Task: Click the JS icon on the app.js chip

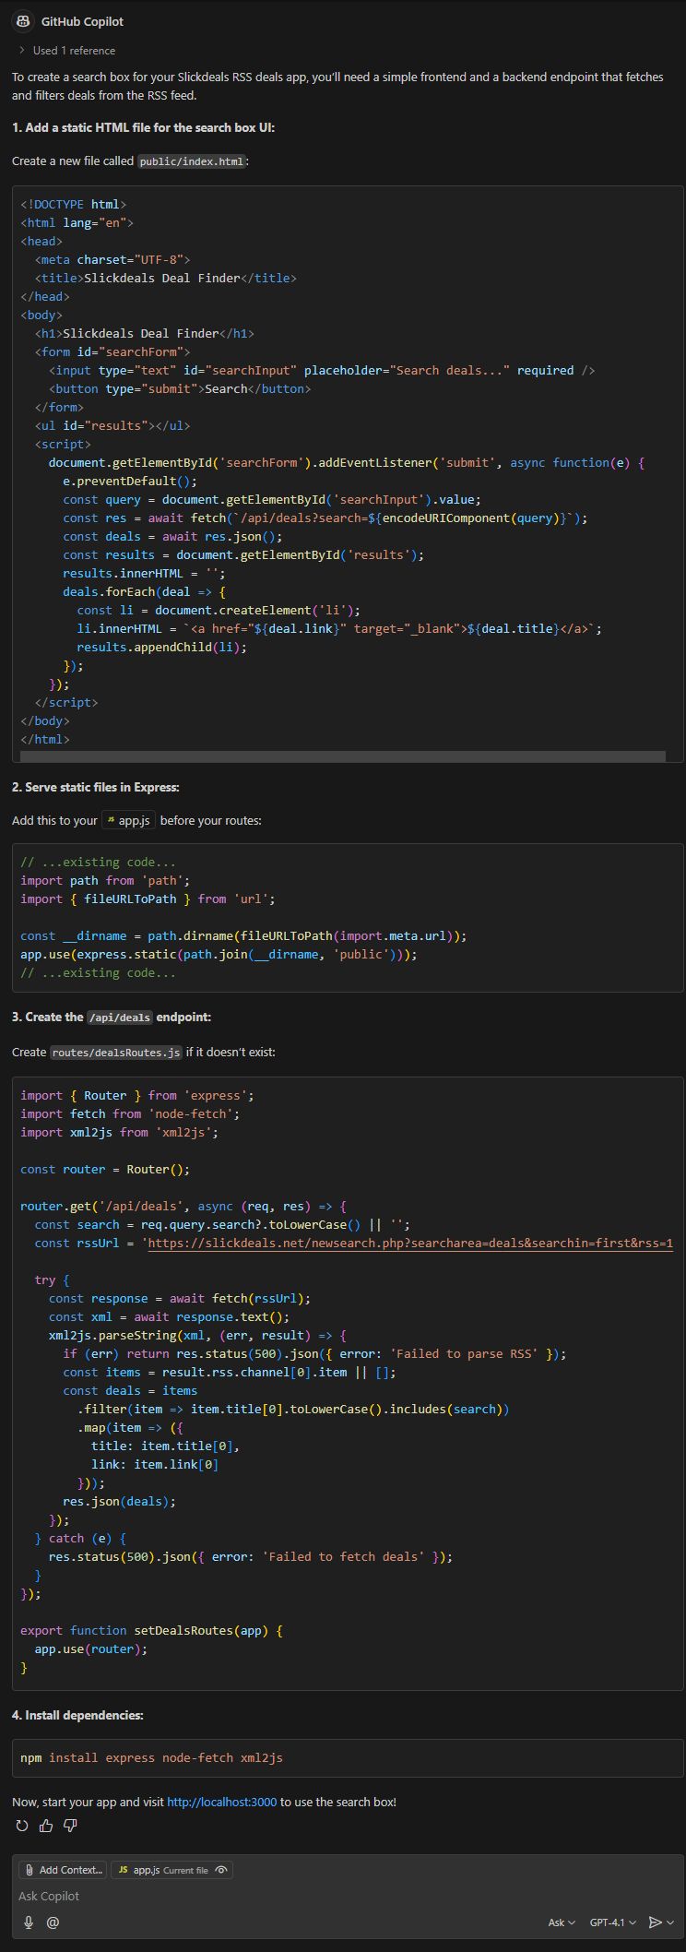Action: tap(123, 1870)
